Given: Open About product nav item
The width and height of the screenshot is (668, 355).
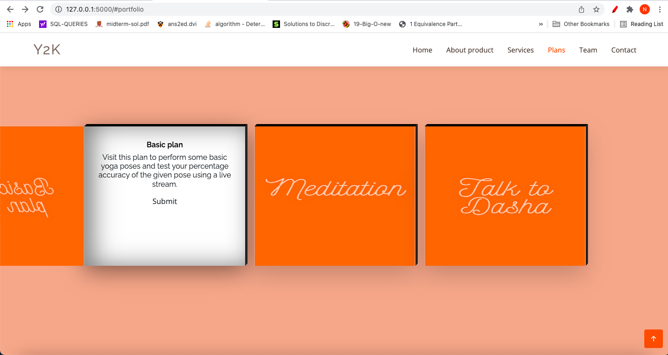Looking at the screenshot, I should 470,50.
